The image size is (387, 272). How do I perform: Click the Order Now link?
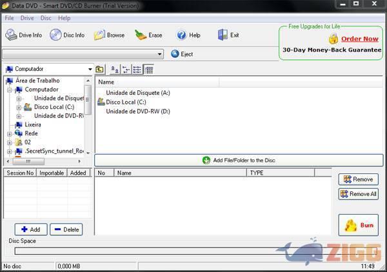click(359, 39)
